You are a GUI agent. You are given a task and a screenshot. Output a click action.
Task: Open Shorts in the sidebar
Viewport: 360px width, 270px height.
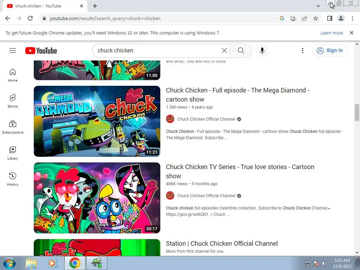point(13,101)
